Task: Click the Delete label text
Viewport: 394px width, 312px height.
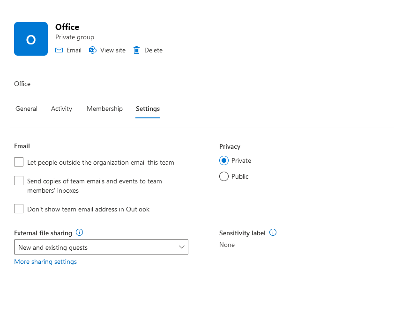Action: (153, 50)
